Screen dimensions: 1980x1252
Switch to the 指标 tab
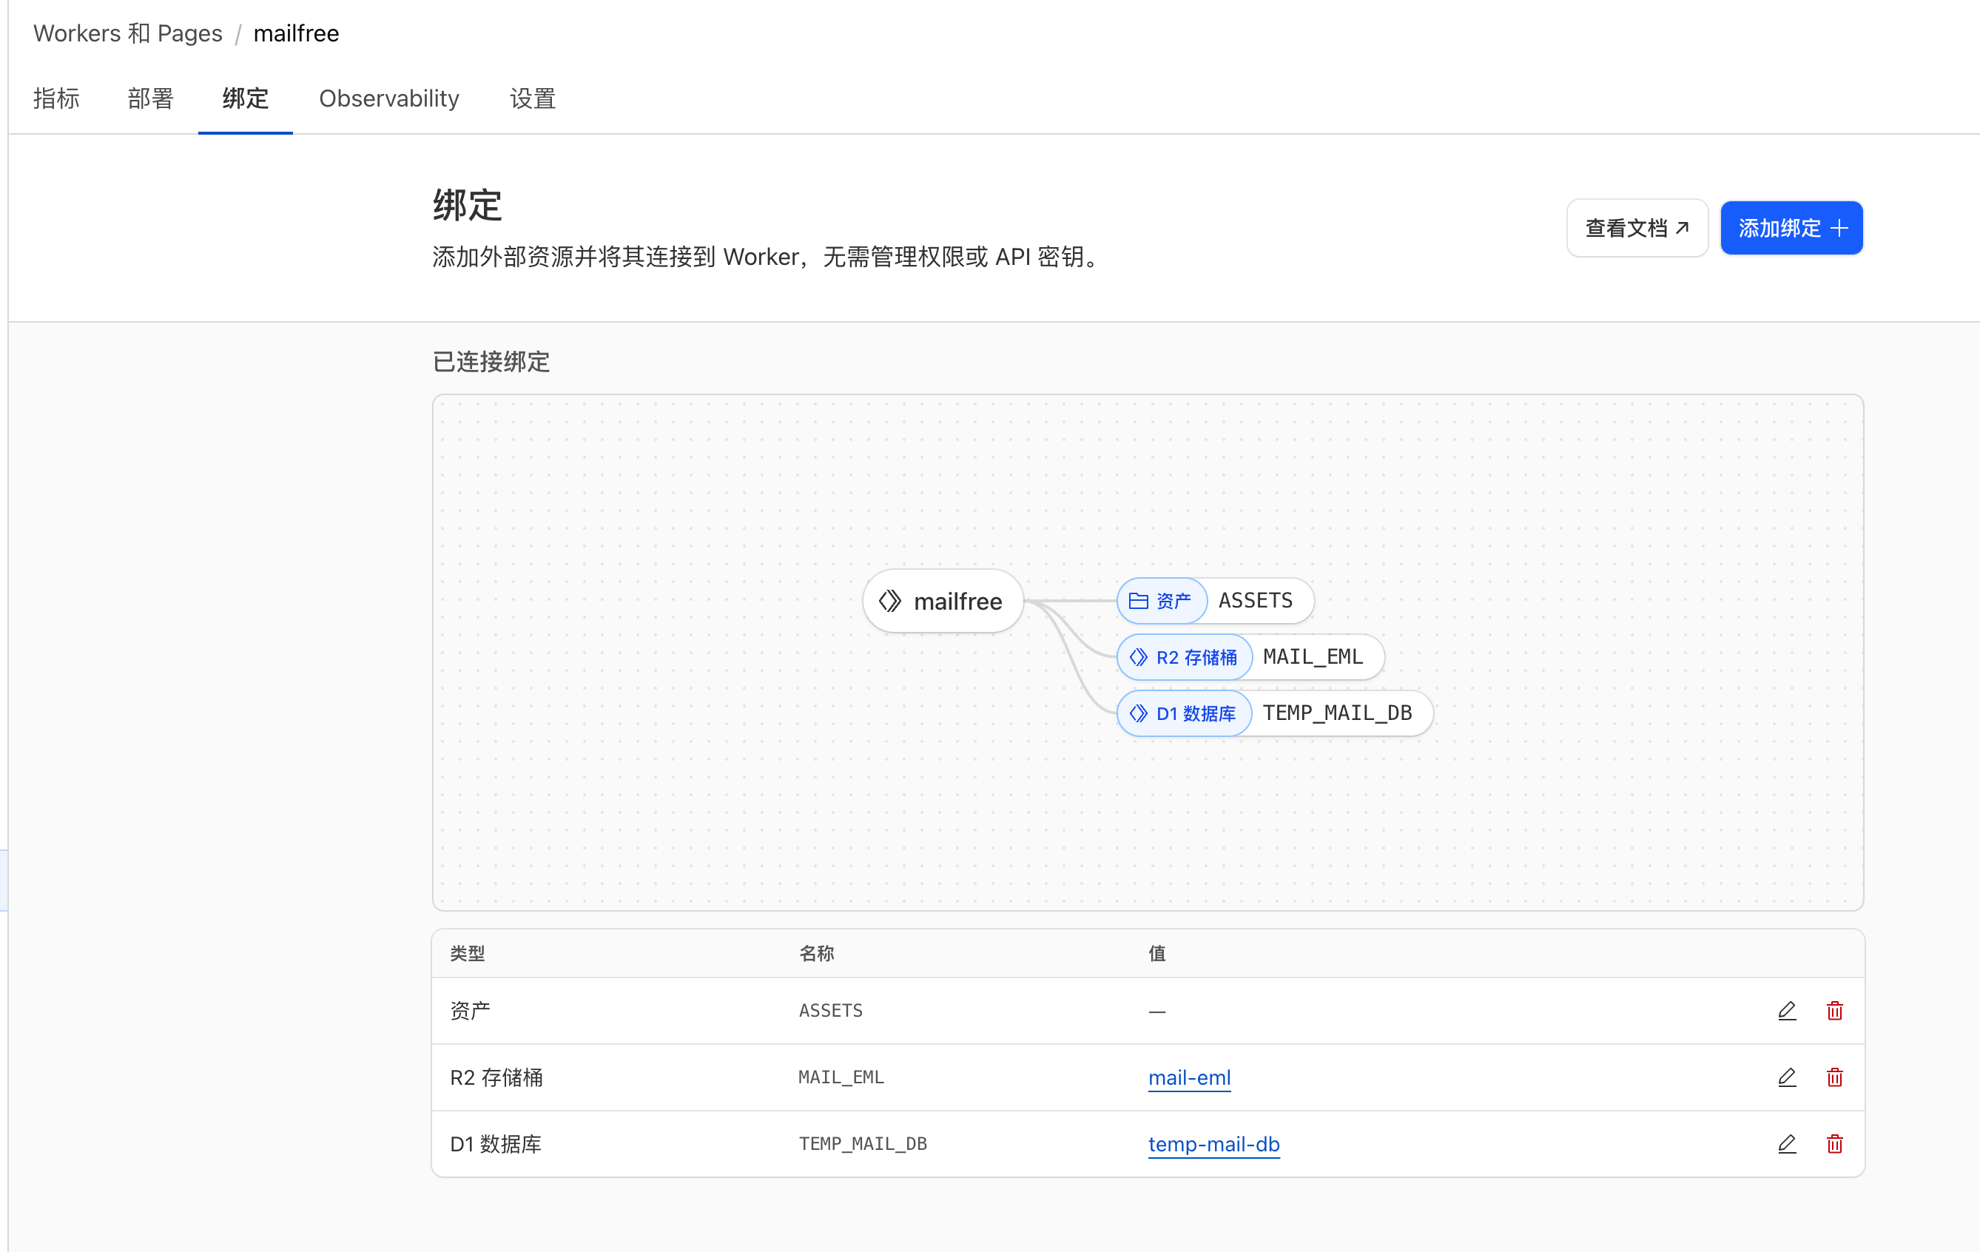(57, 98)
